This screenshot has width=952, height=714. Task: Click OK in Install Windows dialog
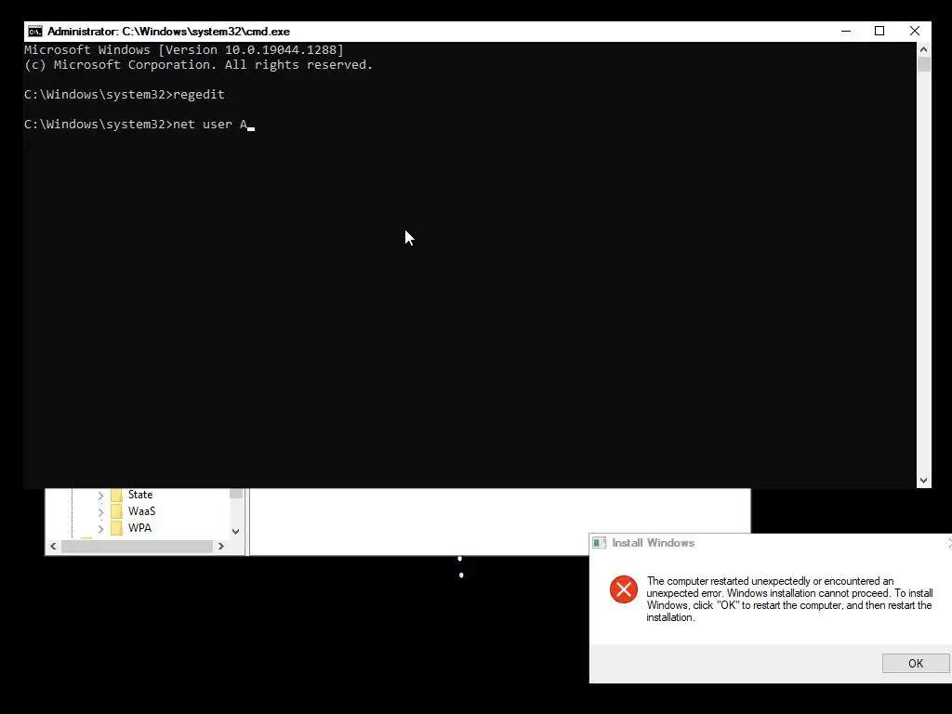[915, 663]
